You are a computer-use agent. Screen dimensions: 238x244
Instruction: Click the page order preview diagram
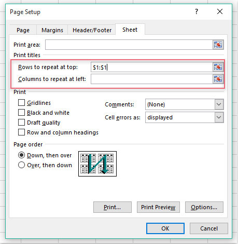97,164
